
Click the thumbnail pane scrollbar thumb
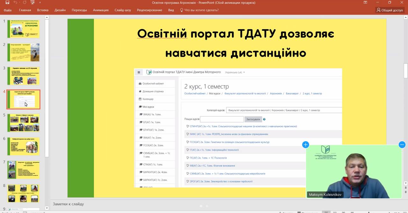click(x=47, y=88)
